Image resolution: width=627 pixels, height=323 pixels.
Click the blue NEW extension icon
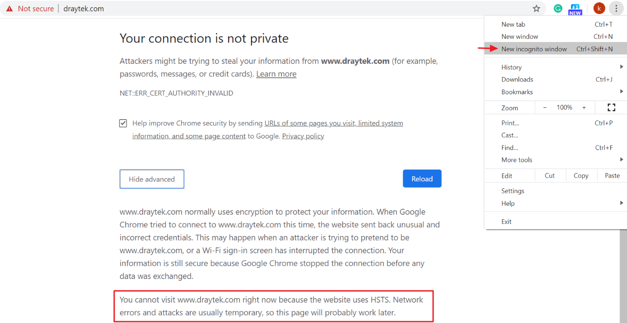[x=575, y=9]
